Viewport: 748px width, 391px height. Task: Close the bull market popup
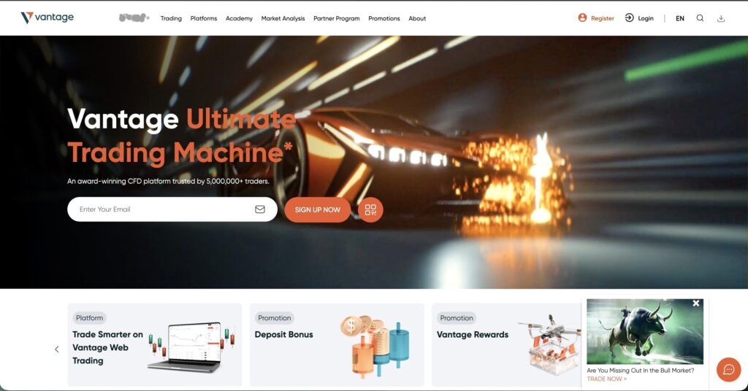[x=696, y=303]
